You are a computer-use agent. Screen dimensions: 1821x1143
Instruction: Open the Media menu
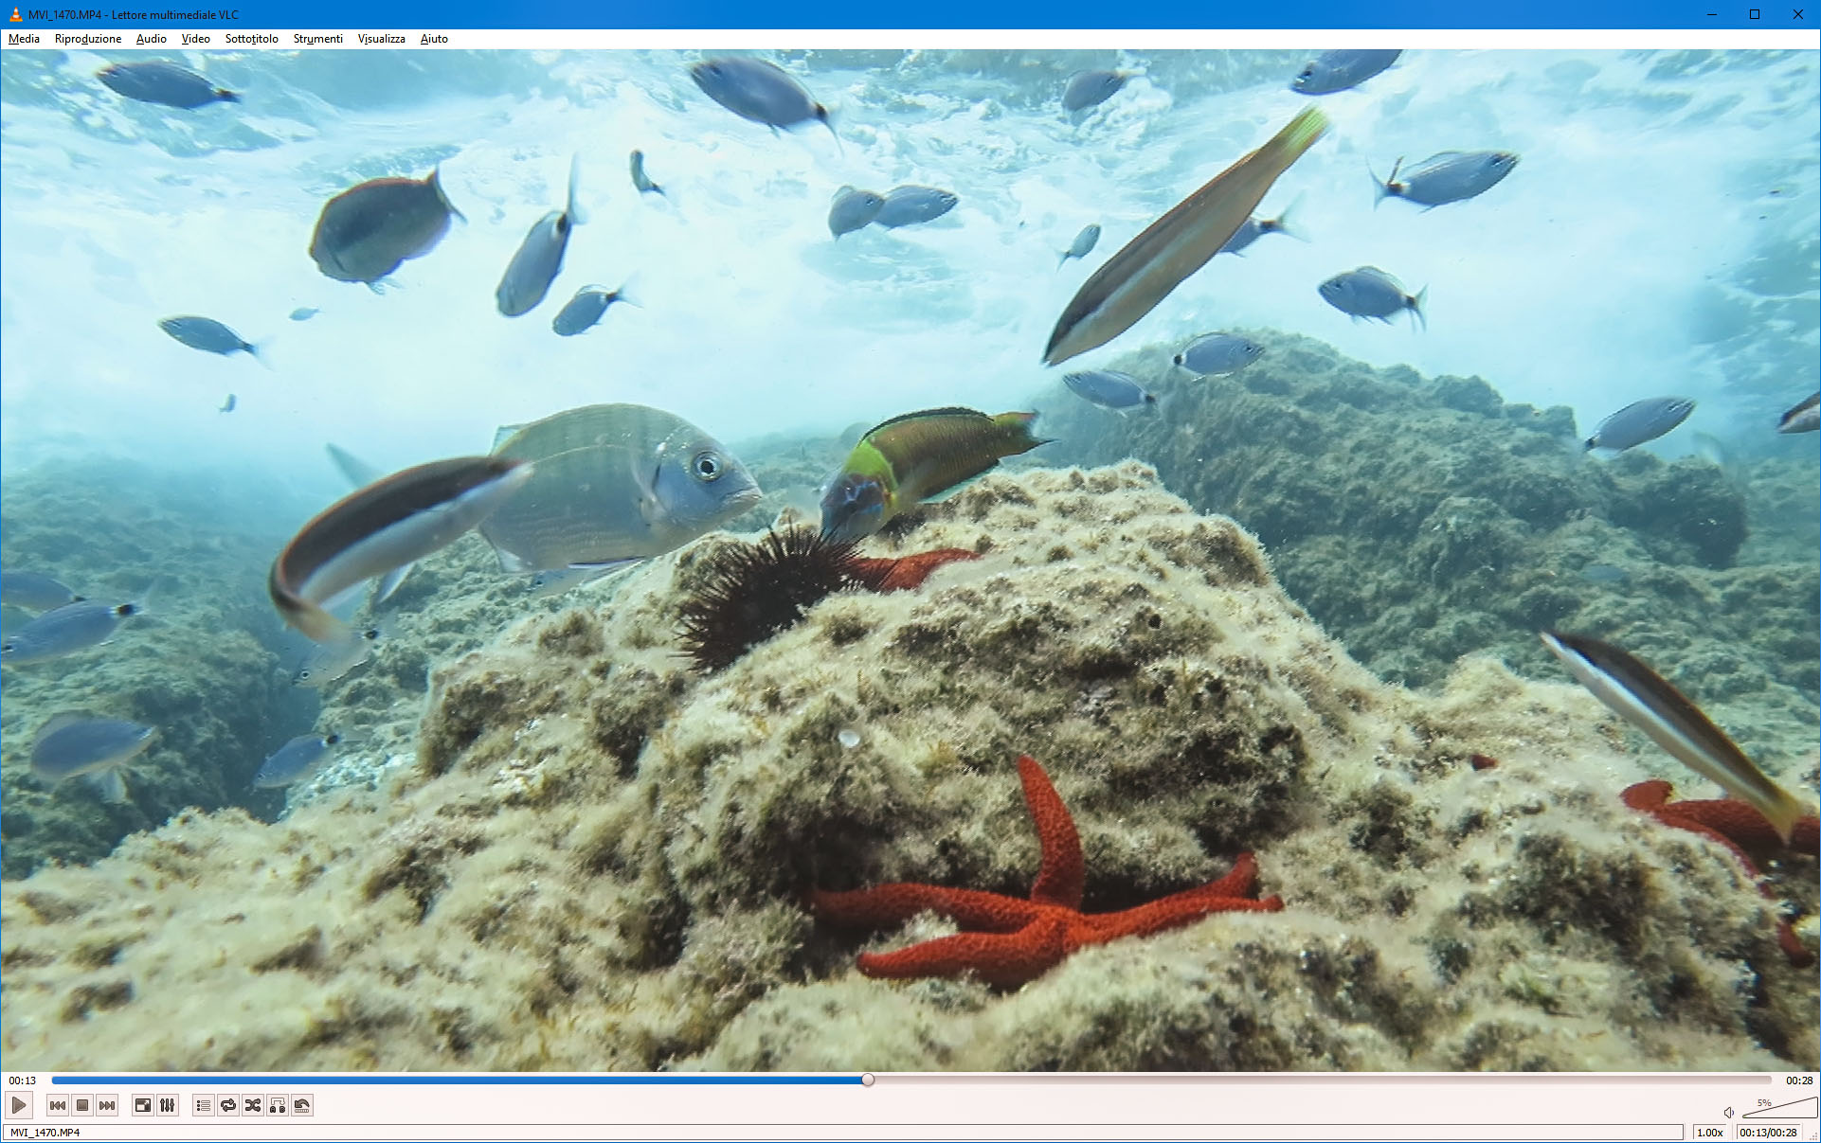pos(24,39)
